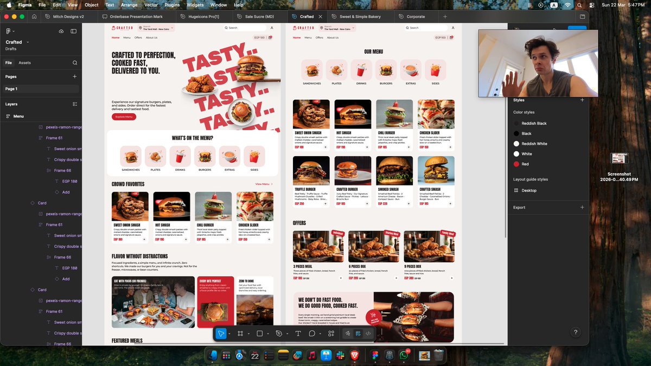Viewport: 651px width, 366px height.
Task: Select the Frame tool
Action: point(240,333)
